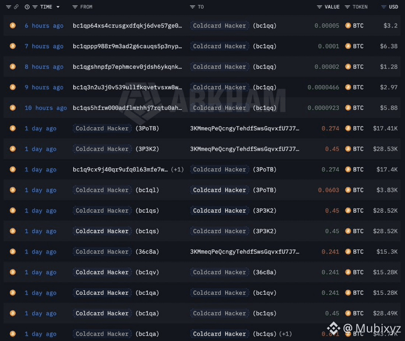Select USD amount $17.41K
Screen dimensions: 405x341
pyautogui.click(x=385, y=129)
